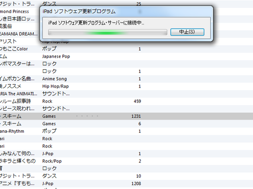Select the エム album entry
Viewport: 253px width, 189px height.
coord(4,56)
